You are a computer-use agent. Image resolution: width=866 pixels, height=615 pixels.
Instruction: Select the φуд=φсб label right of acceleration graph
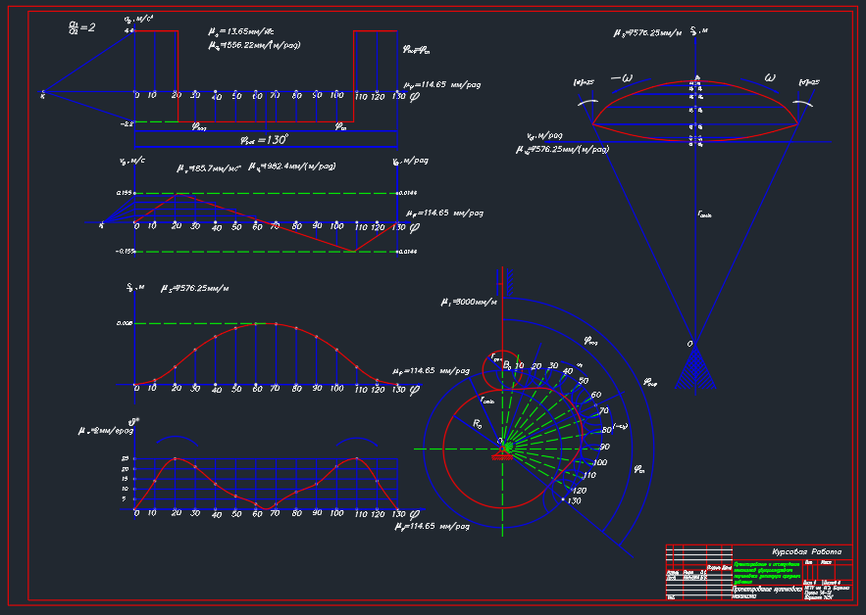(x=417, y=50)
